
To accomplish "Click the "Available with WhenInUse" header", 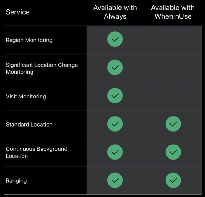I will [173, 12].
